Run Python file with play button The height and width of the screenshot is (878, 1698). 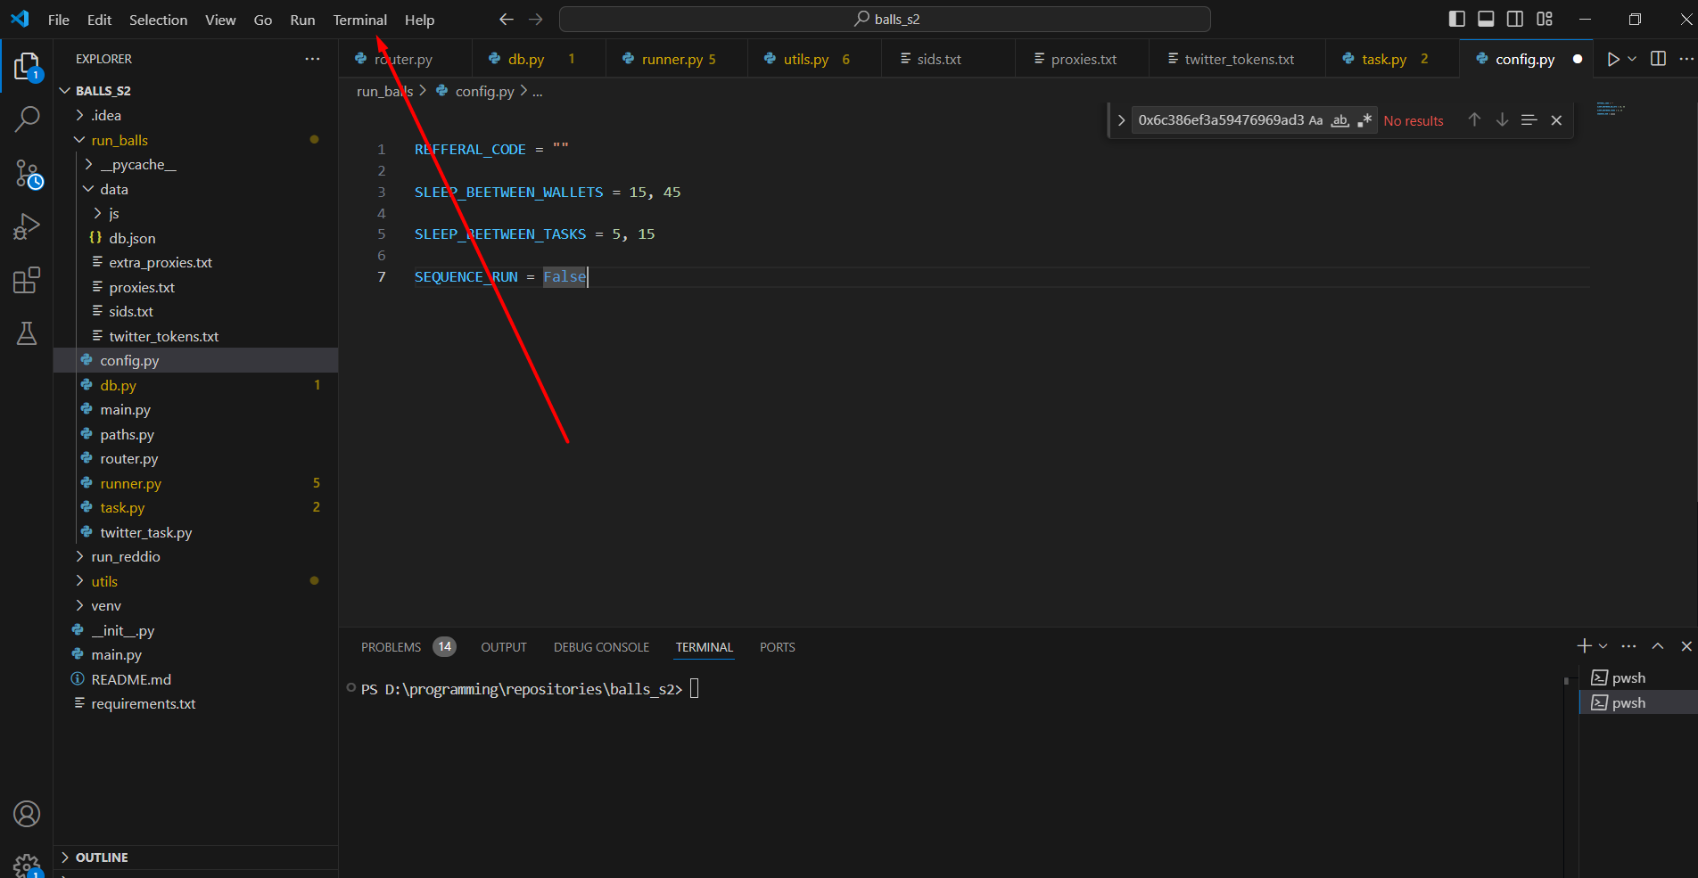1612,59
